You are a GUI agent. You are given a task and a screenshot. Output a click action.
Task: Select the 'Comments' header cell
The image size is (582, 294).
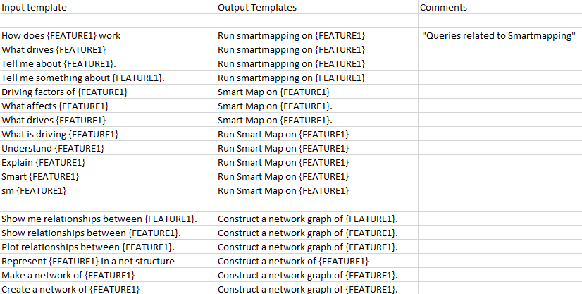pyautogui.click(x=500, y=7)
